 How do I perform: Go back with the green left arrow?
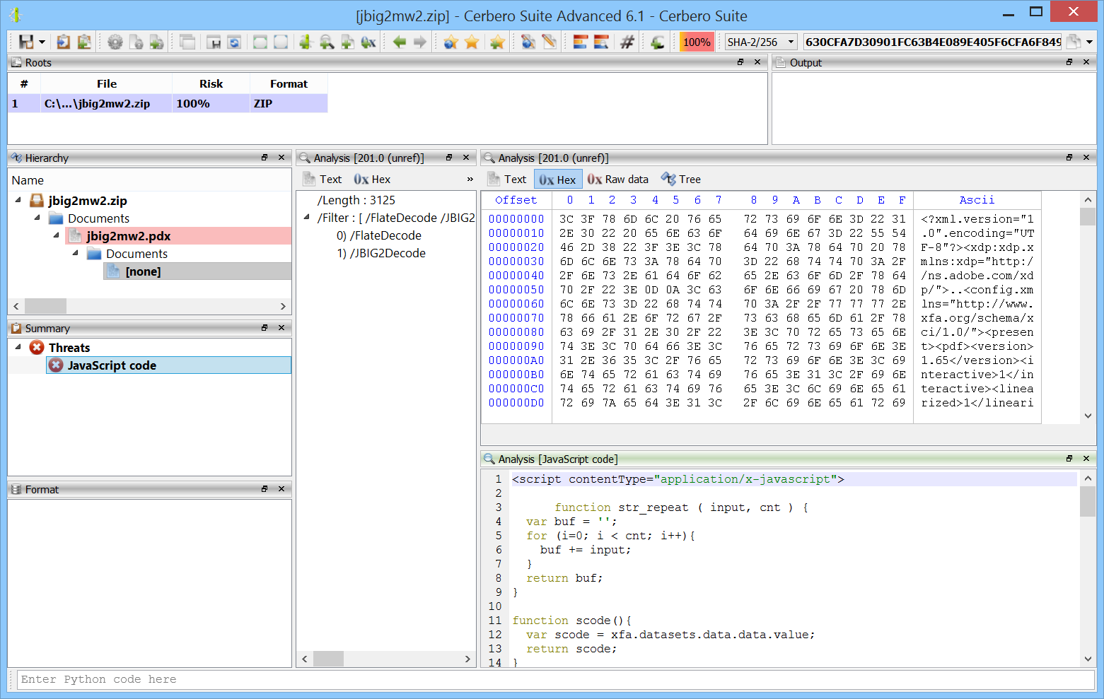(400, 42)
